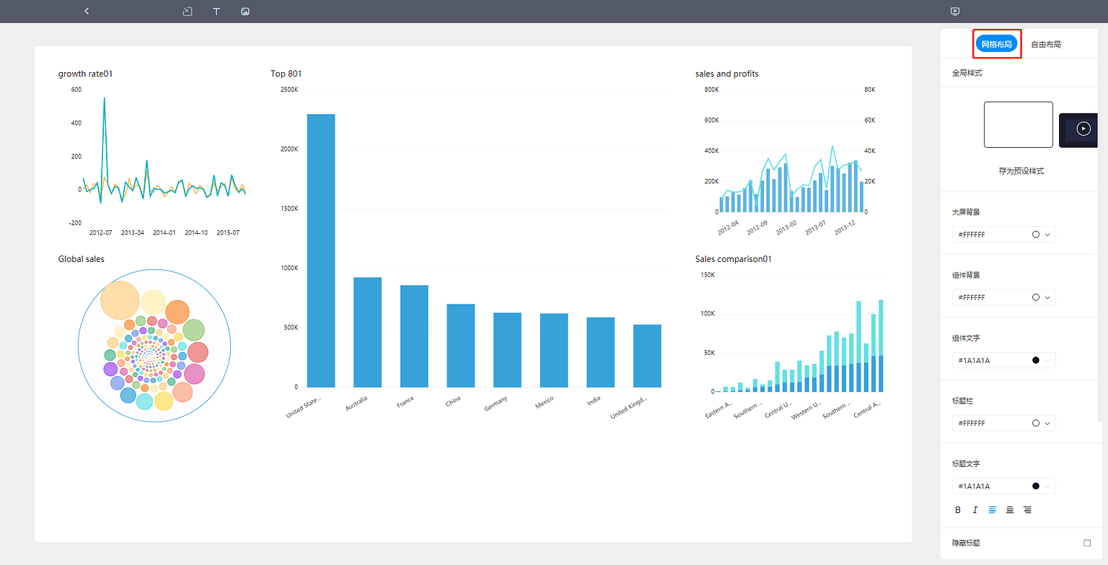Toggle italic on the title text
This screenshot has height=565, width=1108.
(x=975, y=510)
